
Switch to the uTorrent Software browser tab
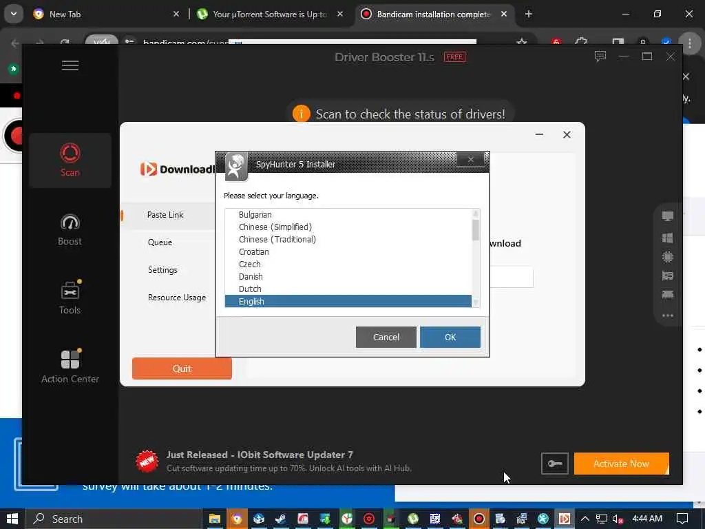click(x=270, y=14)
